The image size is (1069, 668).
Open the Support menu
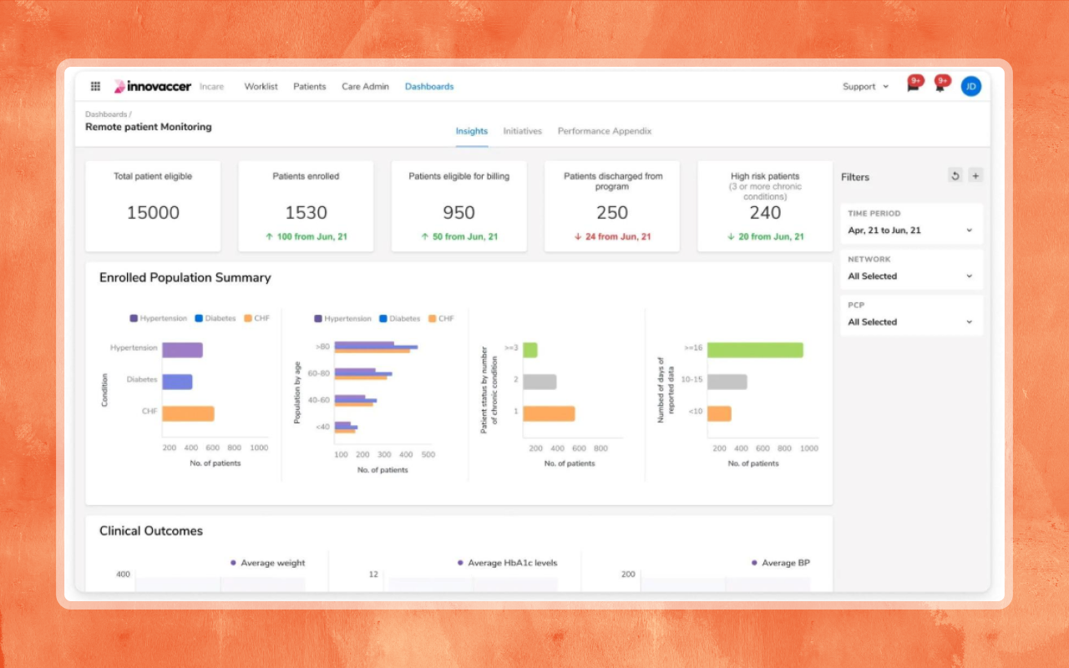pos(865,87)
